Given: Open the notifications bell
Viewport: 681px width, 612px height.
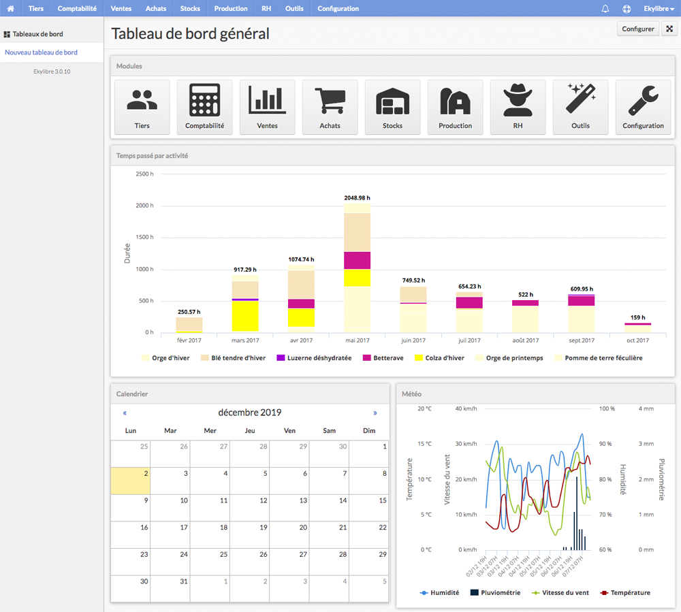Looking at the screenshot, I should 605,8.
